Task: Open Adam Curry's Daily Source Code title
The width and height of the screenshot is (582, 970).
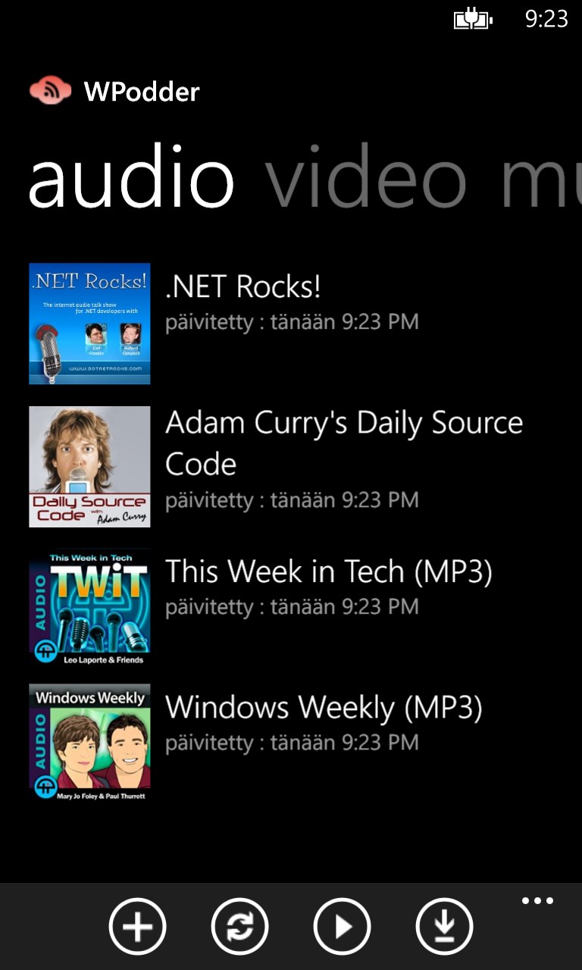Action: (344, 443)
